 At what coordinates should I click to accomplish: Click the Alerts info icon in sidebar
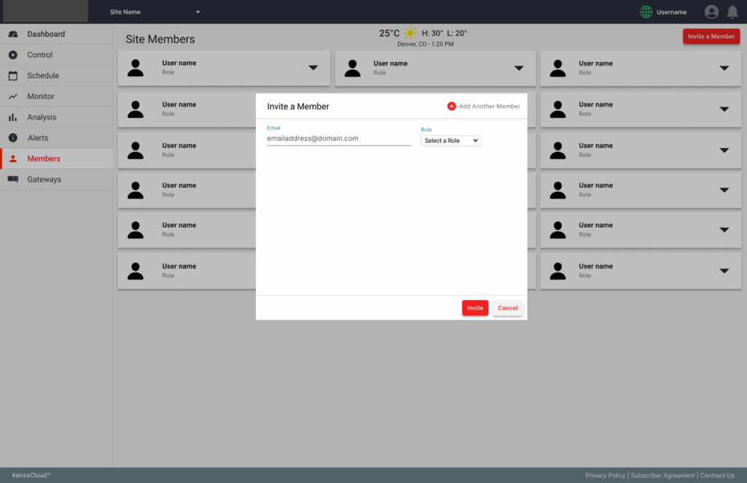click(13, 138)
